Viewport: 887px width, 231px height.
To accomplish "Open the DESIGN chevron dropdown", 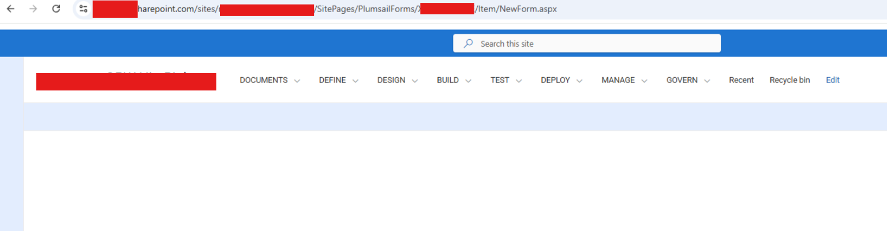I will pos(414,81).
